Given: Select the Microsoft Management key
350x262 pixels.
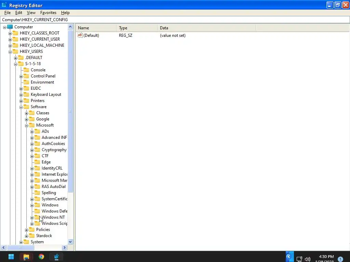Looking at the screenshot, I should (54, 180).
